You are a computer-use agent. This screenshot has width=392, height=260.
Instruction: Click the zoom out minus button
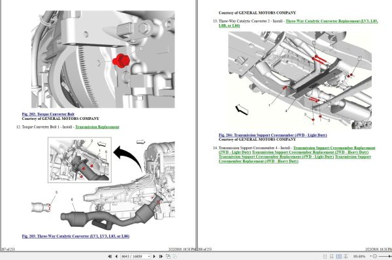point(375,256)
